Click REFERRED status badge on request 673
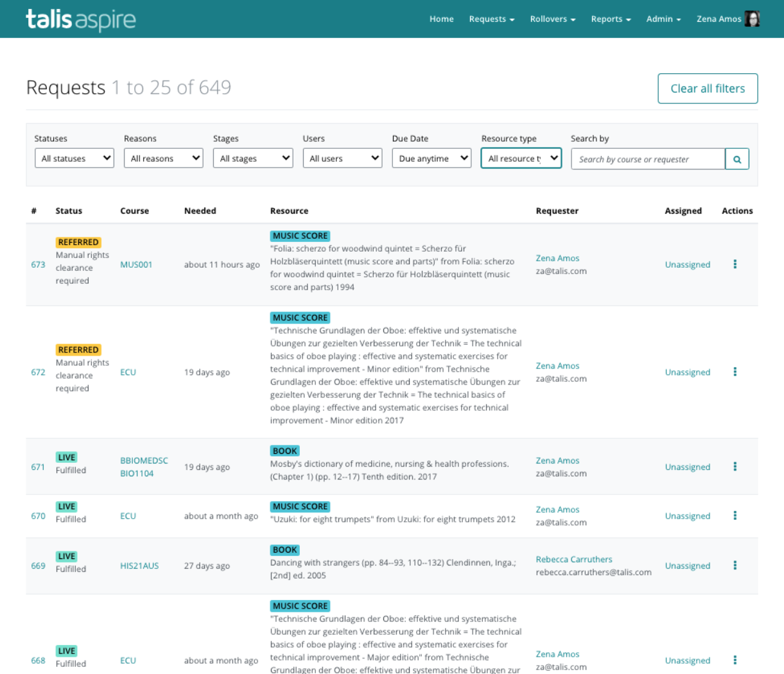This screenshot has width=784, height=674. tap(78, 242)
